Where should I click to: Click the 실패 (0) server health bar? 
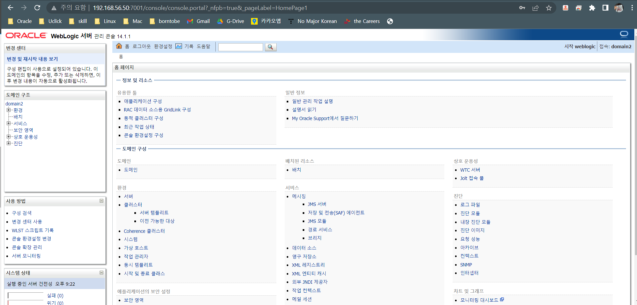point(26,296)
